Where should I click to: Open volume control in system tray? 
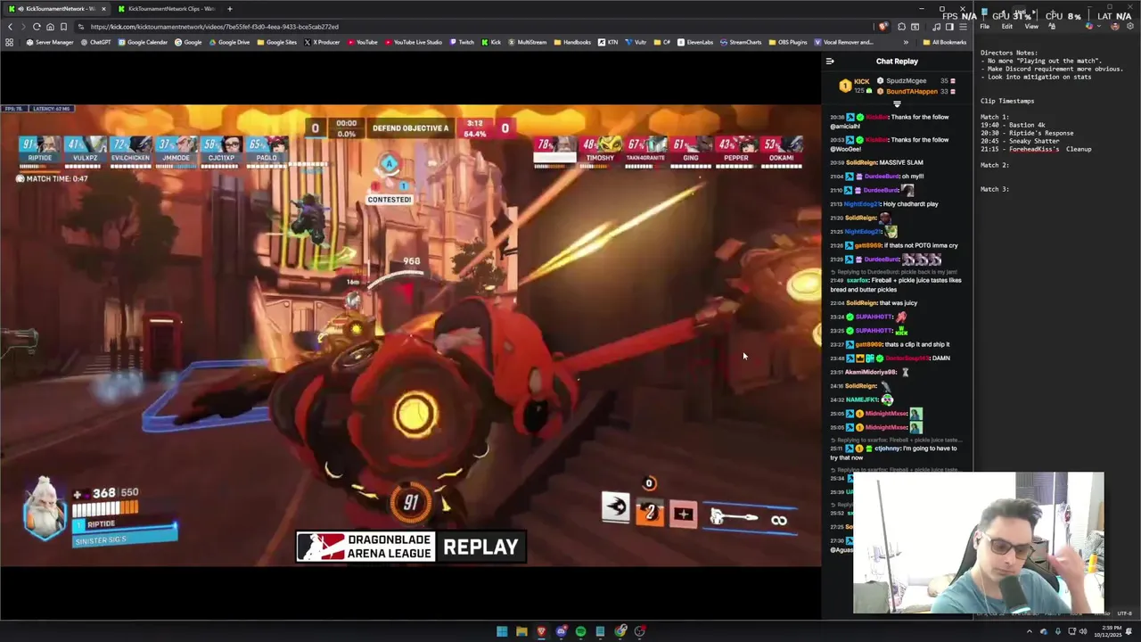coord(1083,631)
